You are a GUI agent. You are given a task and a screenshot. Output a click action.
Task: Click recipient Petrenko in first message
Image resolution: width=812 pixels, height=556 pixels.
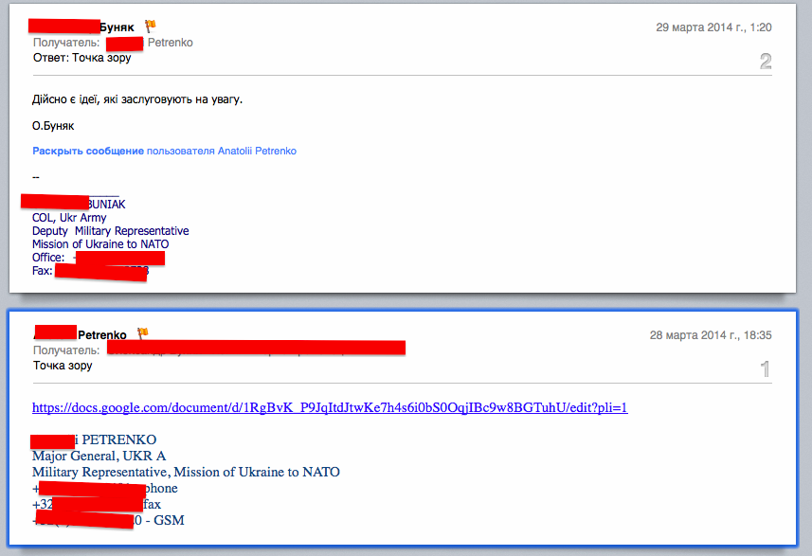pyautogui.click(x=170, y=43)
